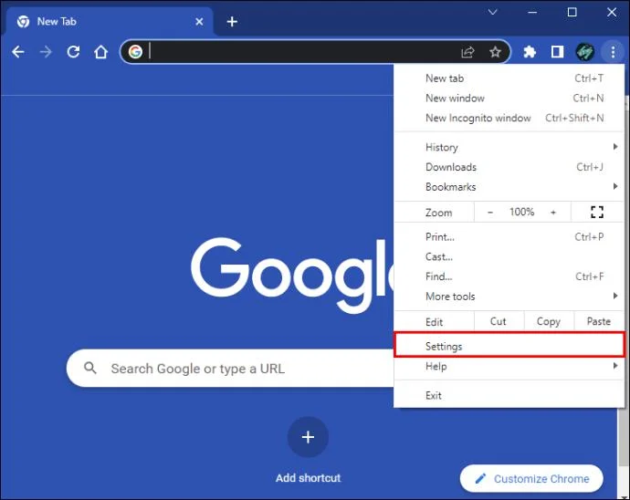Screen dimensions: 630x500
Task: Reload the page with the refresh icon
Action: point(73,52)
